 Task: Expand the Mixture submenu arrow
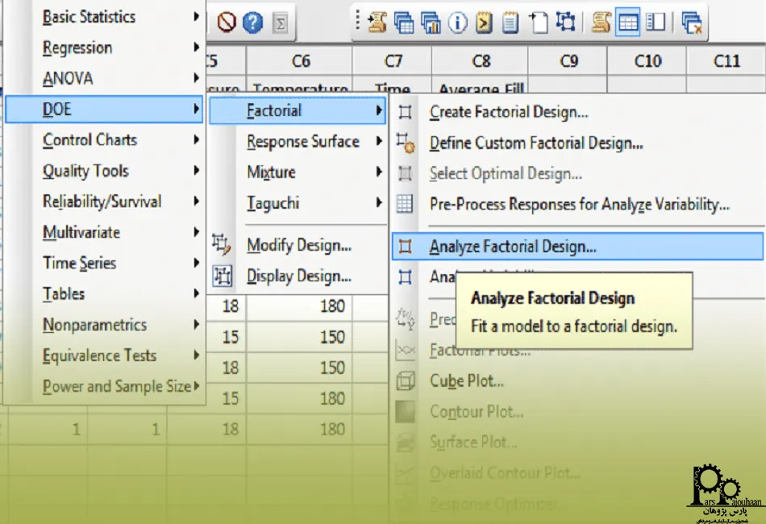pos(379,172)
